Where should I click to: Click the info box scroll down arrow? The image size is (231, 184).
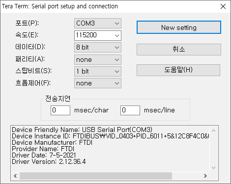(213, 168)
